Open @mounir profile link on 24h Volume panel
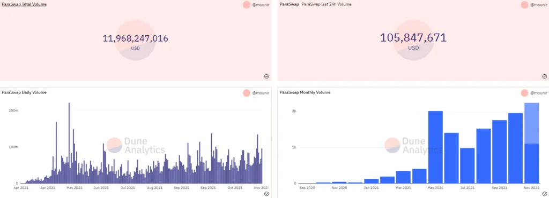549x198 pixels. coord(538,5)
